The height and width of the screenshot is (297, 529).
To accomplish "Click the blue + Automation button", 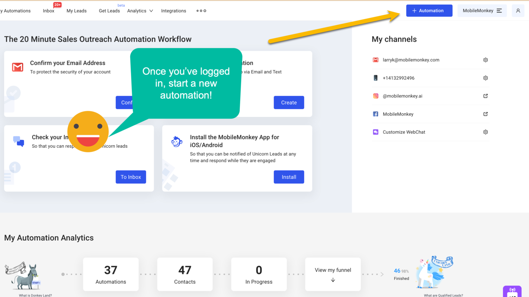I will (429, 10).
